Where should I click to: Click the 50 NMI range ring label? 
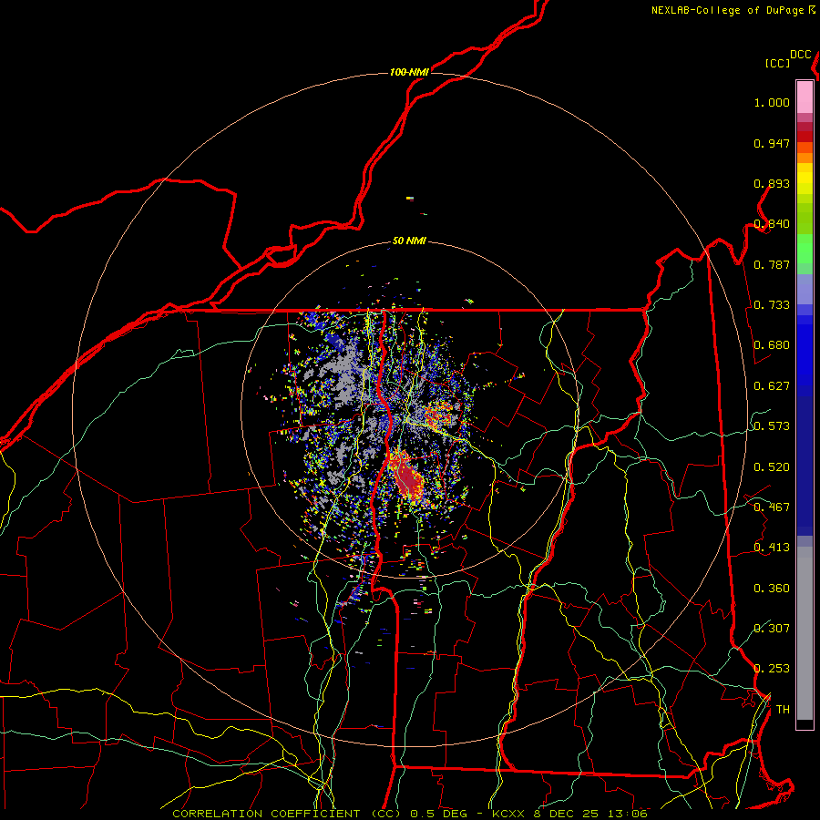(409, 241)
